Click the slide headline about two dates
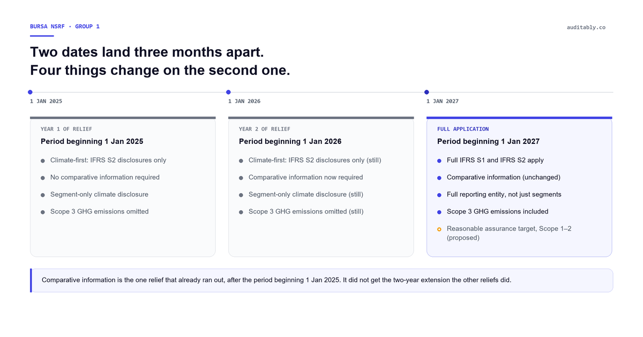The image size is (643, 337). [x=160, y=61]
